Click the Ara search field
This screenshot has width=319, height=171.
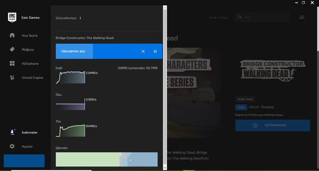click(x=262, y=17)
